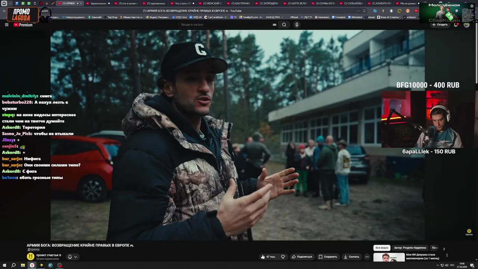This screenshot has height=269, width=478.
Task: Click the YouTube search magnifier button
Action: (x=284, y=25)
